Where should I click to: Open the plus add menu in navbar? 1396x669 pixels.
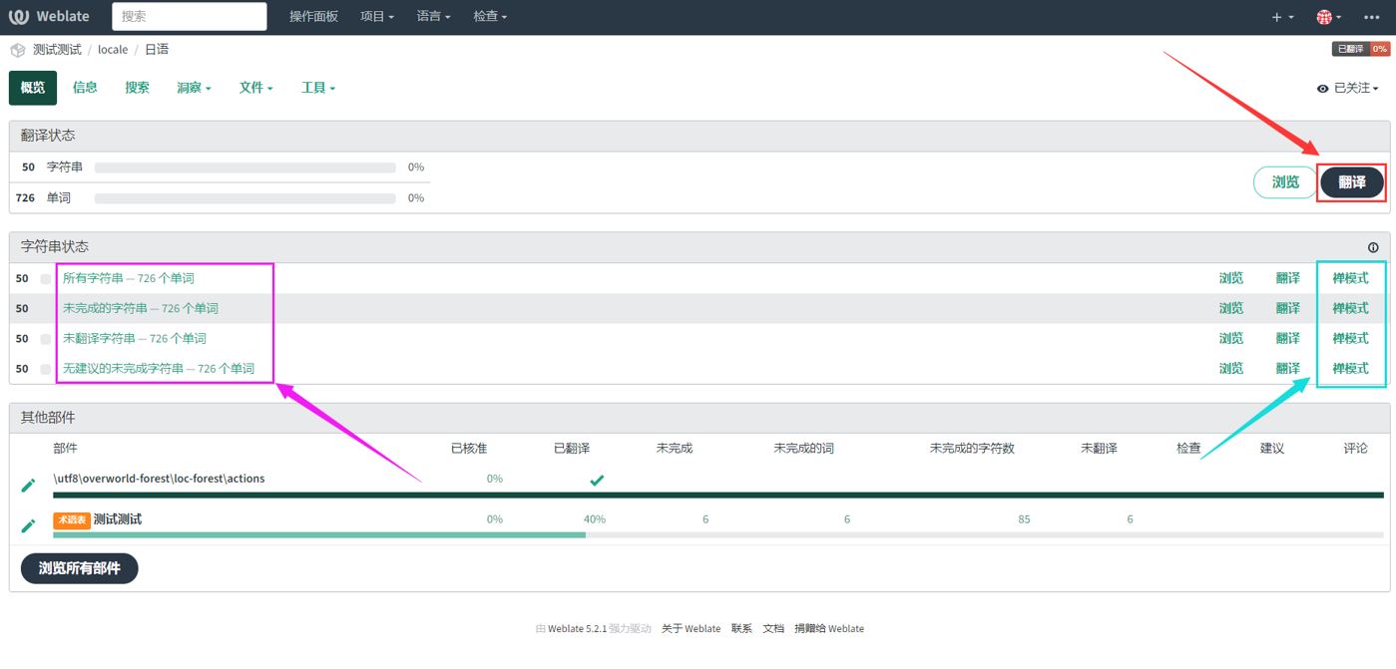click(1282, 17)
